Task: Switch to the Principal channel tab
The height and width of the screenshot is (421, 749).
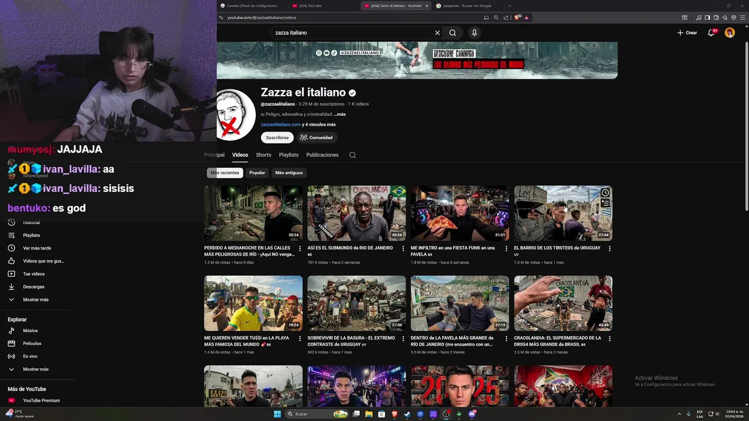Action: point(214,155)
